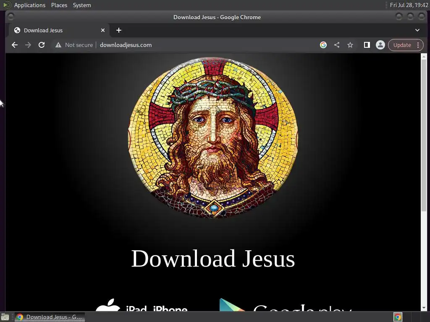Click the Google Play download link
This screenshot has height=322, width=430.
click(x=286, y=305)
